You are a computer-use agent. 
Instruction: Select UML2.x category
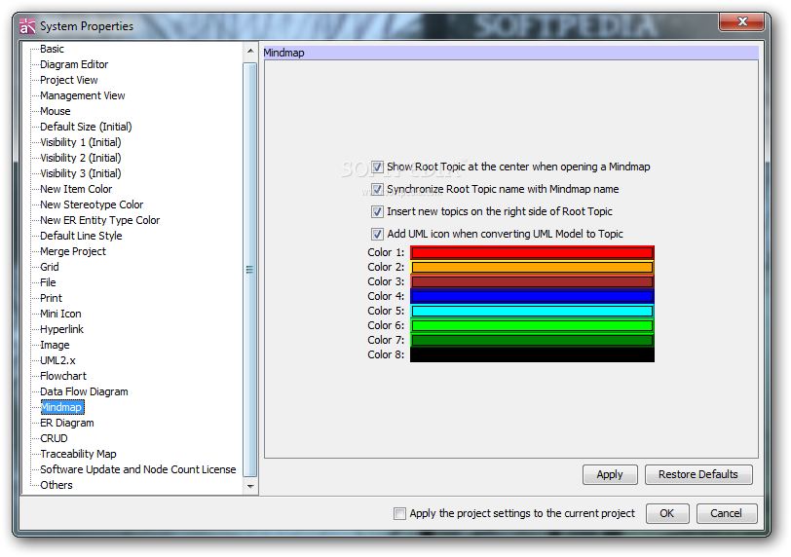click(x=58, y=361)
